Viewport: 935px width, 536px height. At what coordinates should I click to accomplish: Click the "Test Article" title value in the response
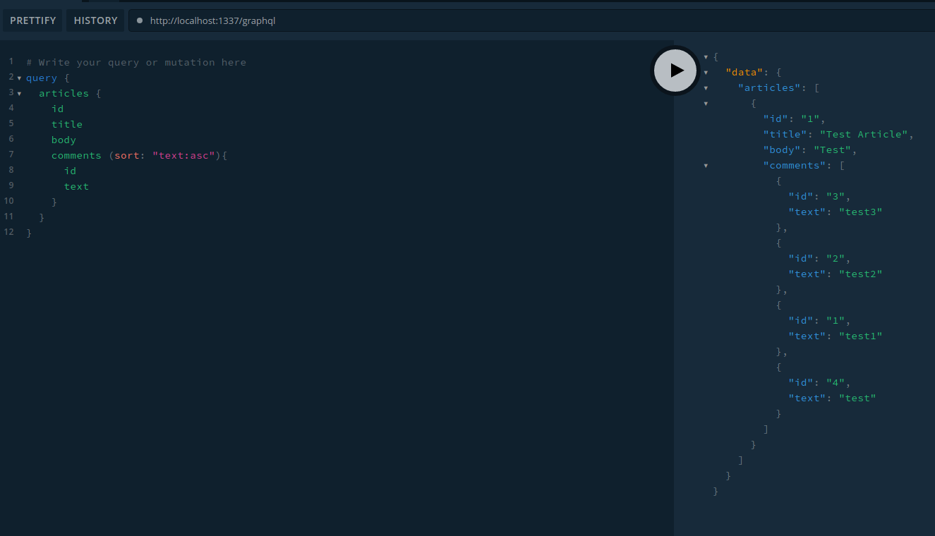coord(864,134)
